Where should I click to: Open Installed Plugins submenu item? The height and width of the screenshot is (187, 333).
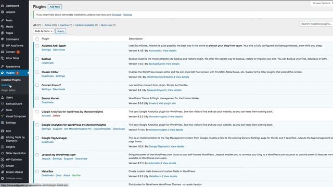pyautogui.click(x=11, y=80)
